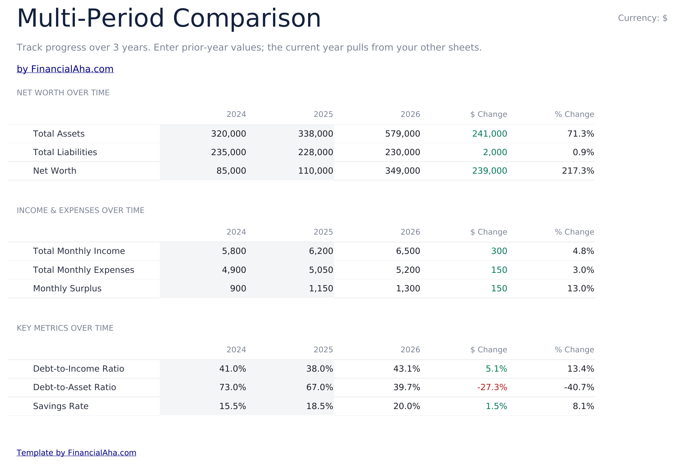This screenshot has width=675, height=465.
Task: Click the 13.0% change for Monthly Surplus
Action: [x=581, y=289]
